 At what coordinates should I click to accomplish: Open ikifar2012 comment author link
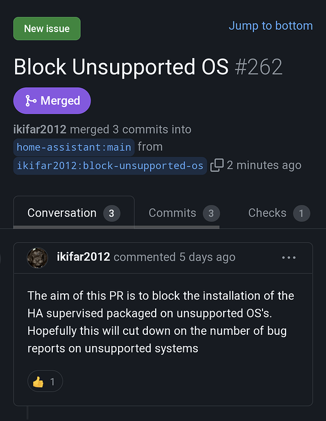point(83,257)
